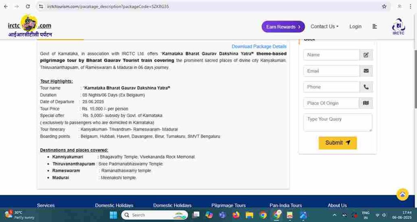This screenshot has height=222, width=417.
Task: Open File Explorer from the taskbar
Action: (249, 215)
